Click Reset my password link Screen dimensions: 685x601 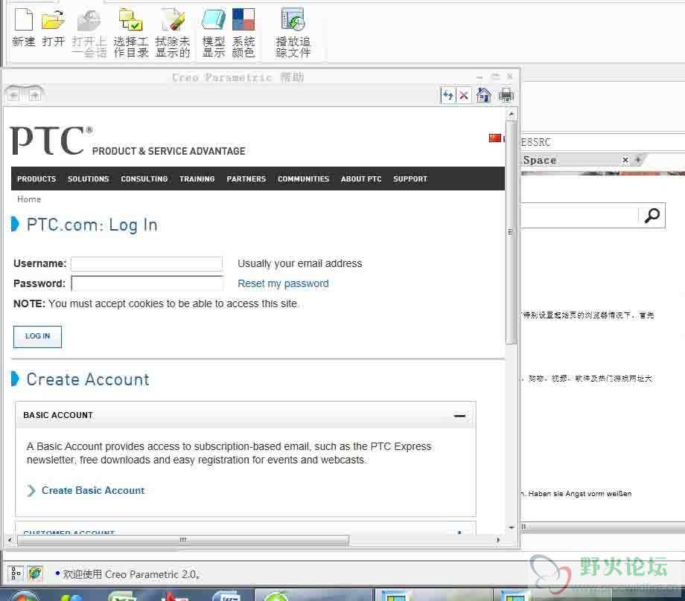tap(283, 283)
